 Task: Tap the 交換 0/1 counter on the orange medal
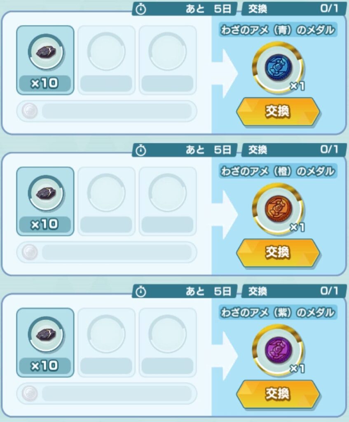[293, 150]
